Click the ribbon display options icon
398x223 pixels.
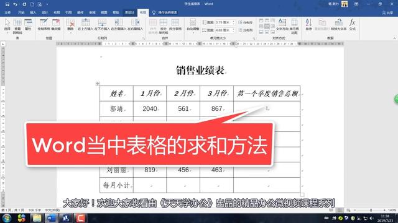click(356, 4)
